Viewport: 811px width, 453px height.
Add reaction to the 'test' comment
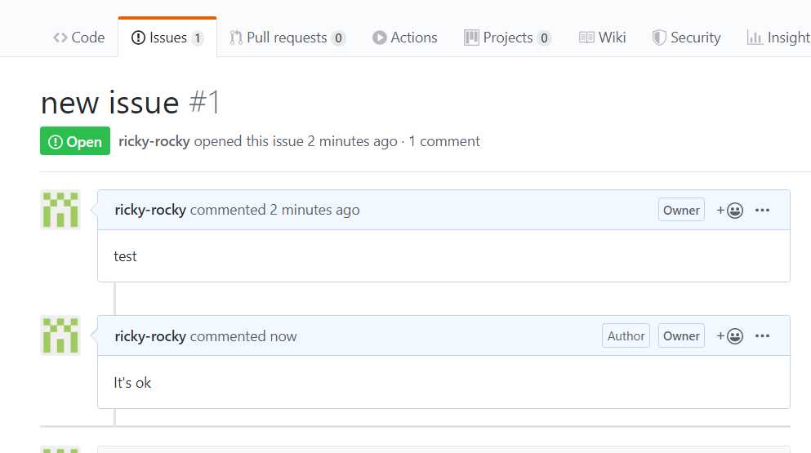pyautogui.click(x=730, y=210)
